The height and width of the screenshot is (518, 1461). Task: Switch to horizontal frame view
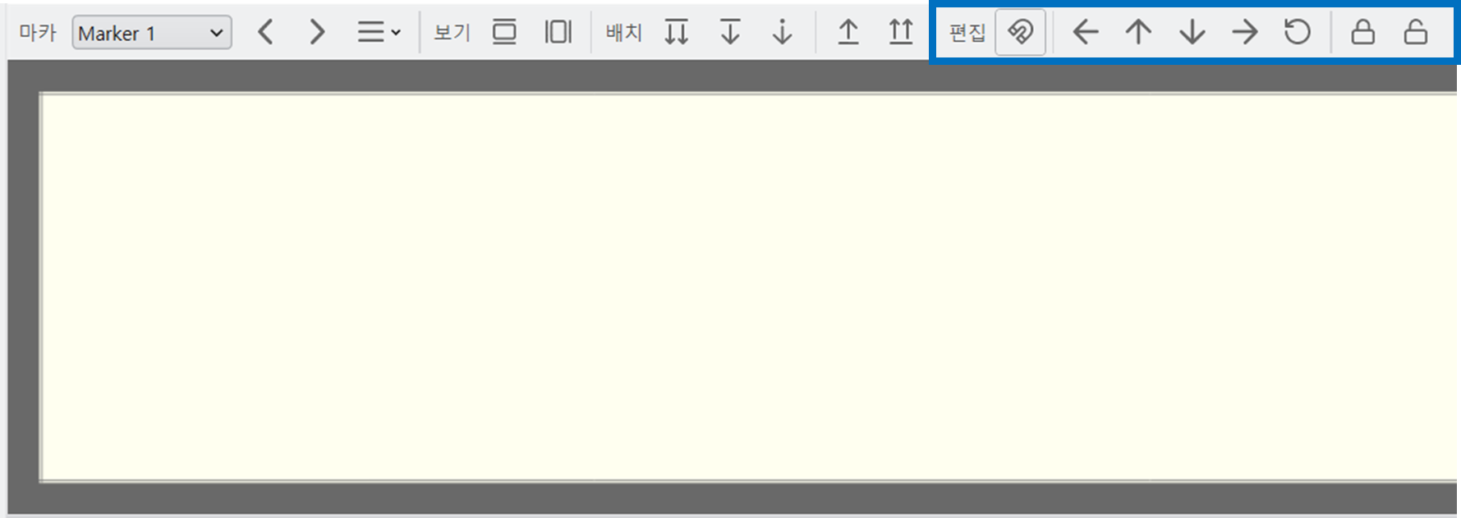tap(504, 32)
